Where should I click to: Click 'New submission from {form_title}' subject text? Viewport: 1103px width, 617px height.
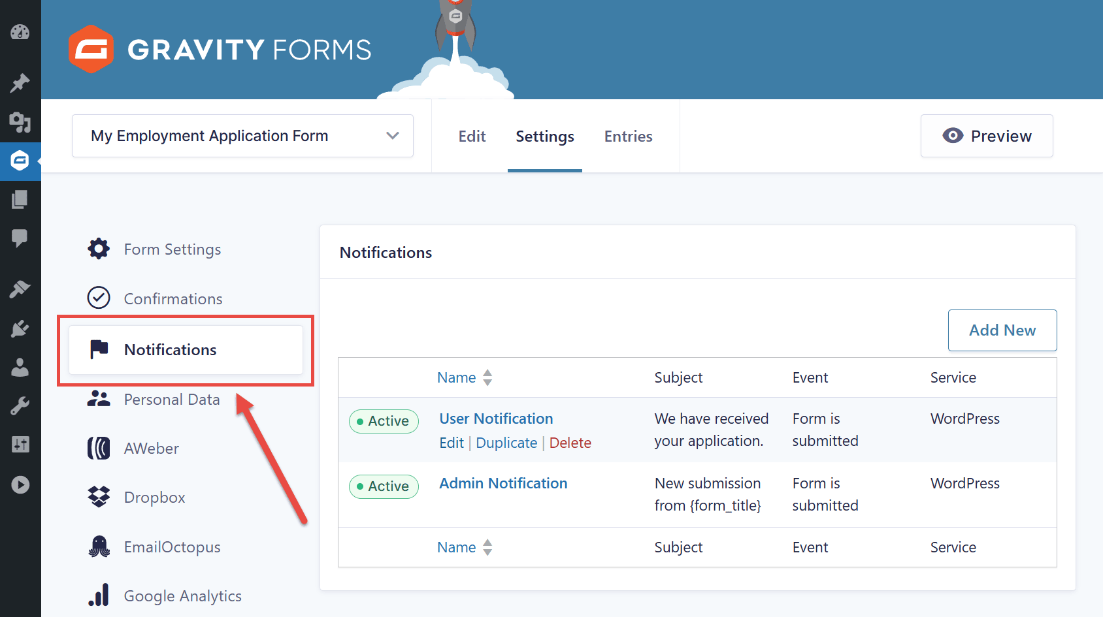708,494
